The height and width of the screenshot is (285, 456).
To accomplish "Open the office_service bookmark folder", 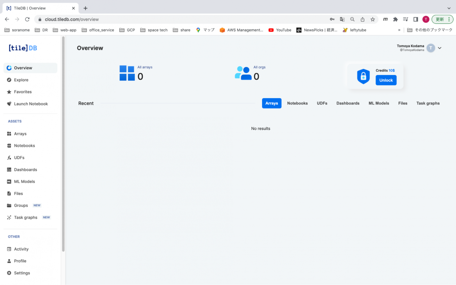I will click(x=98, y=30).
